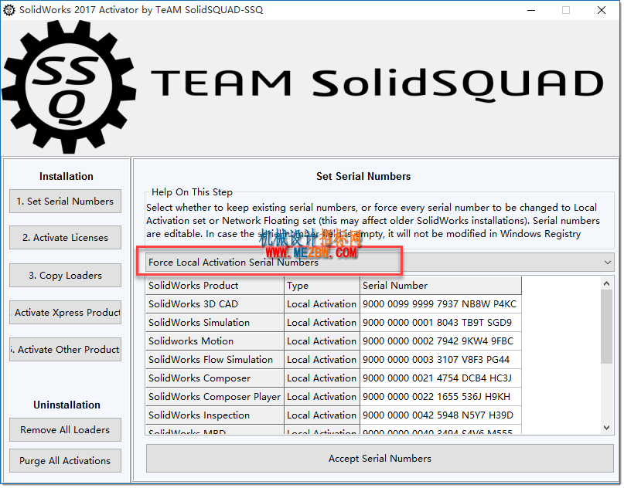Click the scrollbar up arrow in serial table
This screenshot has width=624, height=488.
click(x=606, y=283)
